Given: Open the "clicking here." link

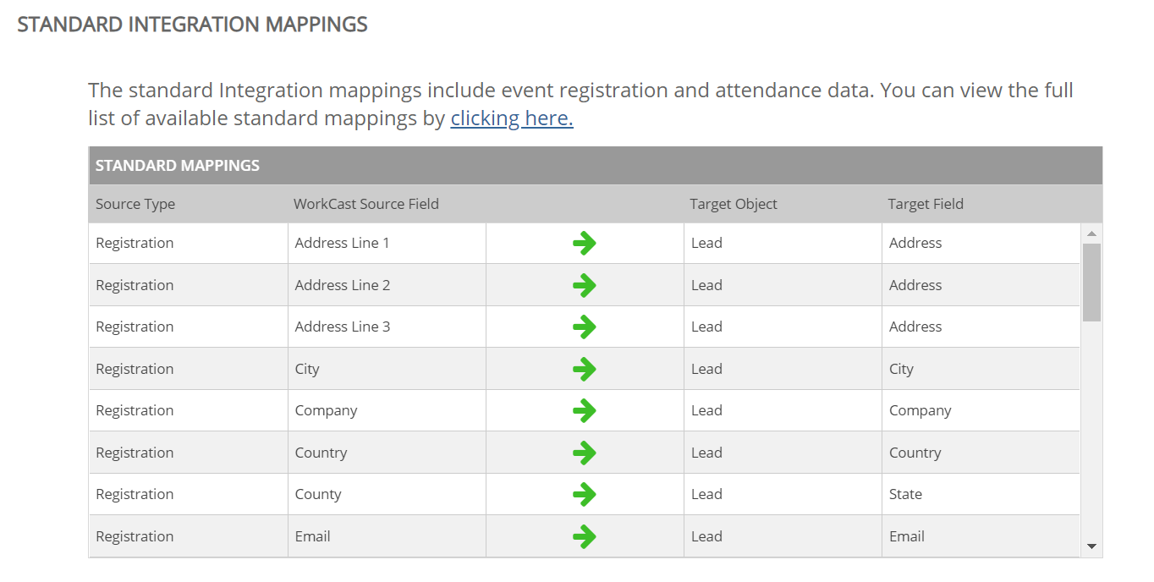Looking at the screenshot, I should tap(512, 118).
